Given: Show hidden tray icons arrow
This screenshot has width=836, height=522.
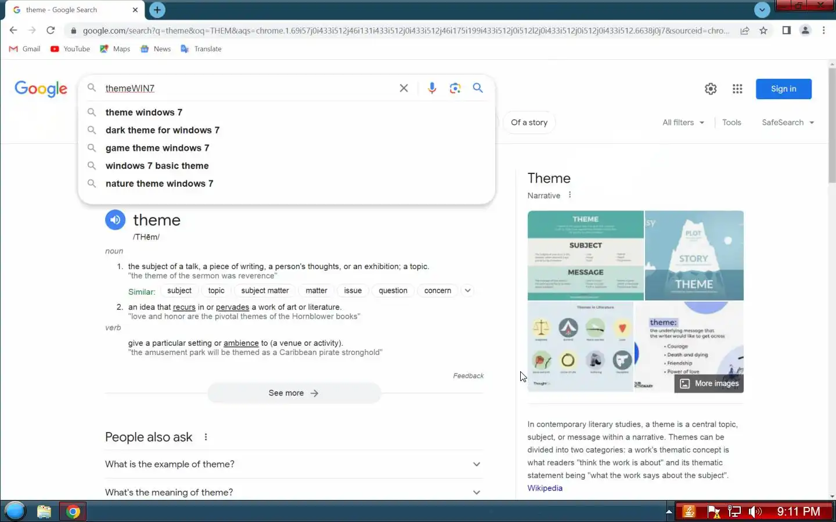Looking at the screenshot, I should click(669, 512).
